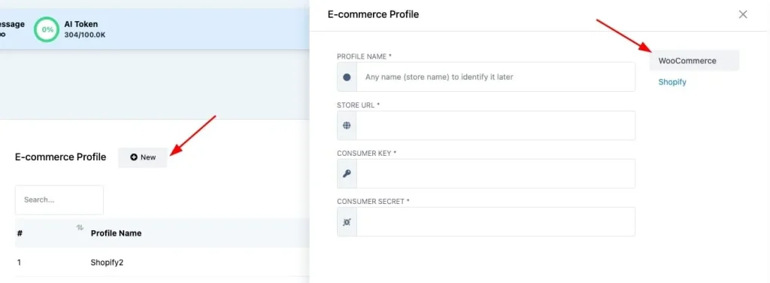The image size is (770, 283).
Task: Click the Consumer Secret field icon
Action: point(347,221)
